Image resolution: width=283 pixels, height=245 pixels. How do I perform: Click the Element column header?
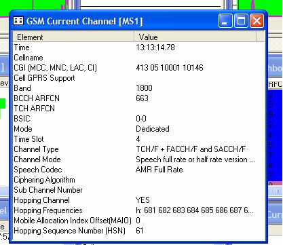[x=73, y=37]
